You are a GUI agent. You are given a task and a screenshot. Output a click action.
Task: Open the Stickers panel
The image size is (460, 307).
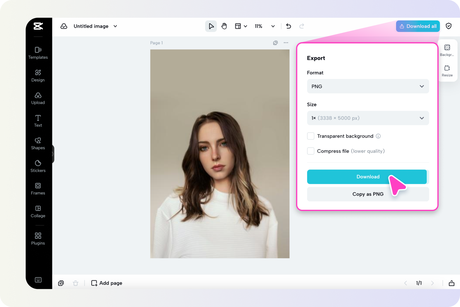[x=38, y=166]
